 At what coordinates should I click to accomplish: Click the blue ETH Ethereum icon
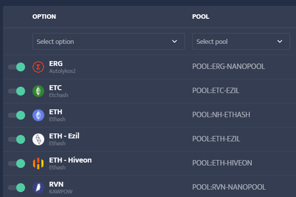click(38, 115)
